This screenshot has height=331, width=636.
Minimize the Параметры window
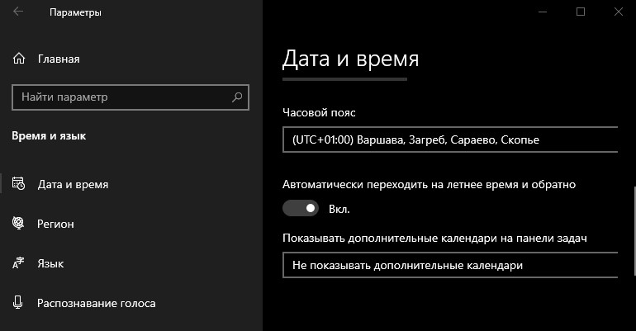(543, 12)
